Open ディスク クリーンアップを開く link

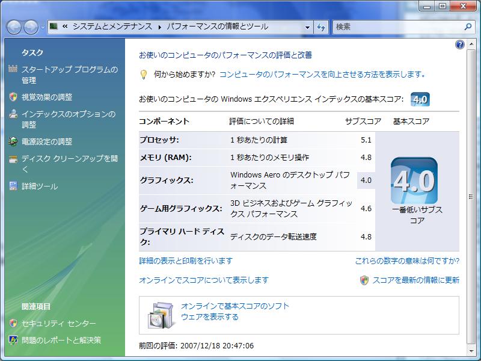click(70, 164)
